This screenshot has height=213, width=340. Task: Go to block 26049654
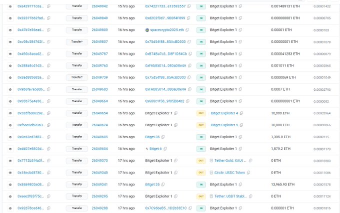[99, 113]
